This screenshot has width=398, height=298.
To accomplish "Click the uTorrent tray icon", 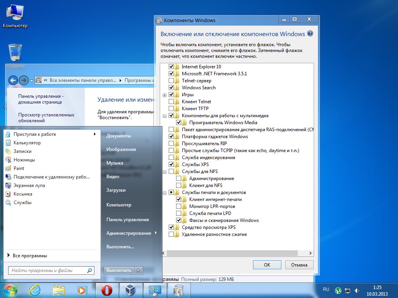I will coord(338,290).
